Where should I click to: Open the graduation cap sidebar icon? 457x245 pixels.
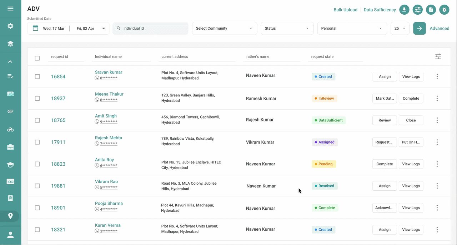[x=10, y=165]
